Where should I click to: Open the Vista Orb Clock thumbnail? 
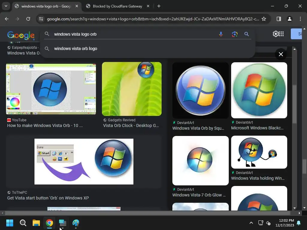(132, 89)
